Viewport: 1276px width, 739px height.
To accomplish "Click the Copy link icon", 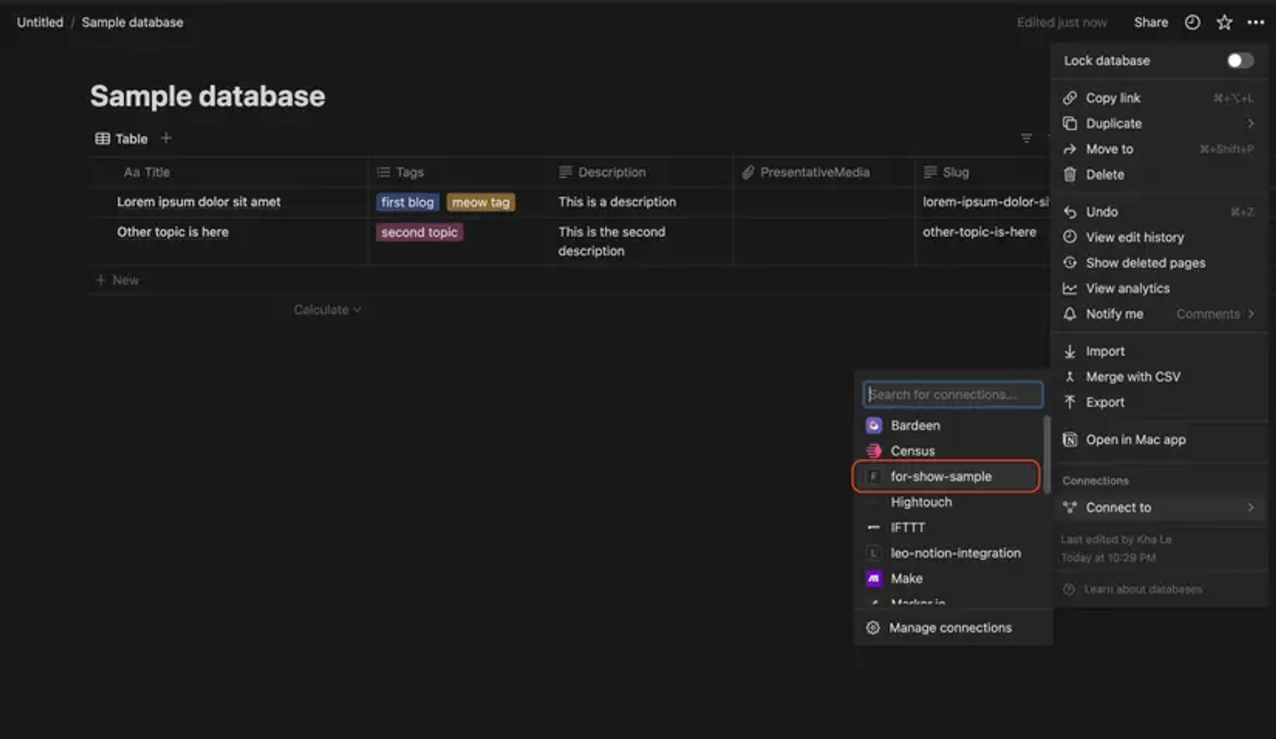I will click(1071, 98).
